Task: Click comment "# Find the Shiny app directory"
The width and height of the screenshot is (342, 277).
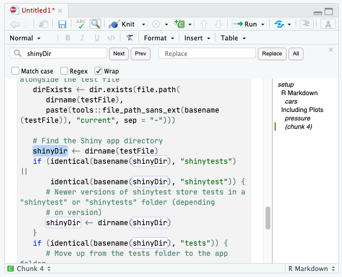Action: tap(98, 141)
